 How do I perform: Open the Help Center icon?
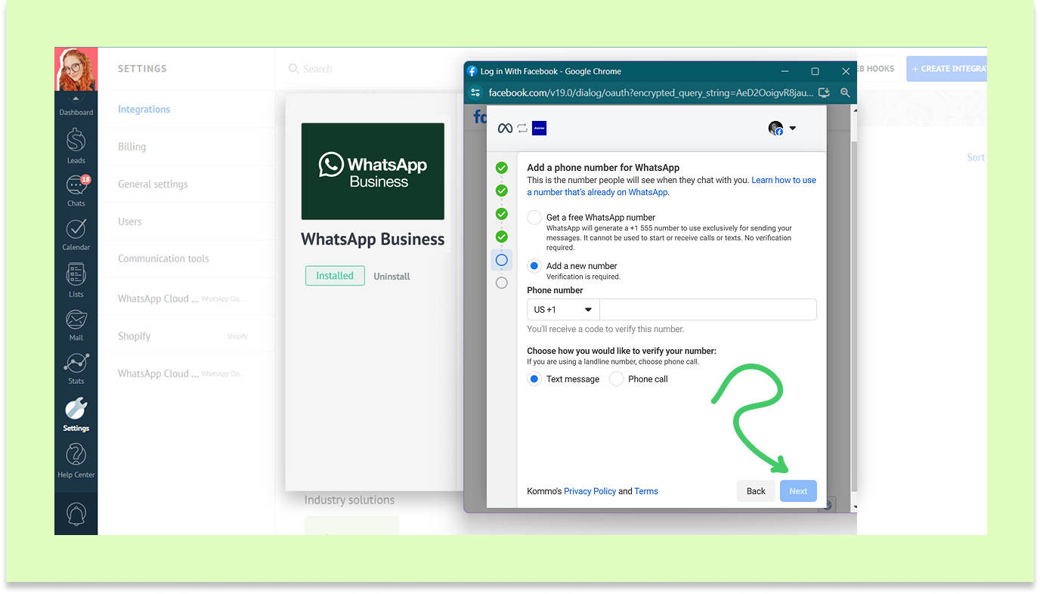(x=76, y=459)
